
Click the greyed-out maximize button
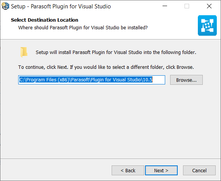pos(187,6)
